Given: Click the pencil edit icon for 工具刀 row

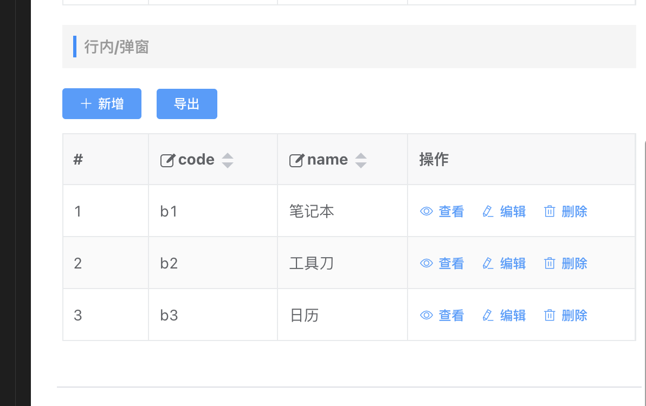Looking at the screenshot, I should click(488, 263).
